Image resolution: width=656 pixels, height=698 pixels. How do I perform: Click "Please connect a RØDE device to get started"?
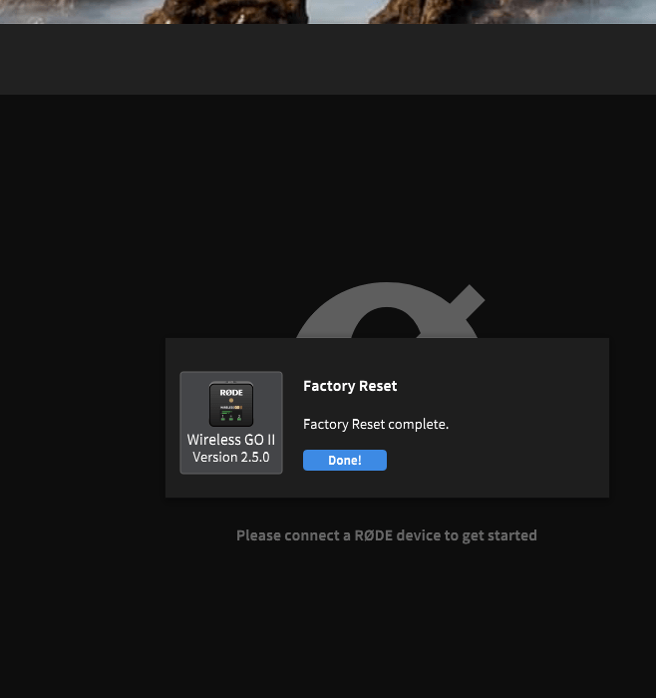coord(386,535)
